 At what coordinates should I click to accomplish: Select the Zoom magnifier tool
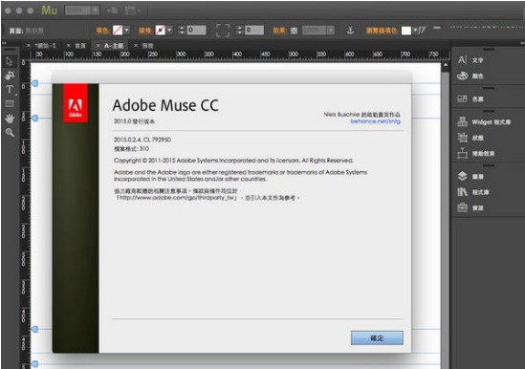tap(10, 132)
